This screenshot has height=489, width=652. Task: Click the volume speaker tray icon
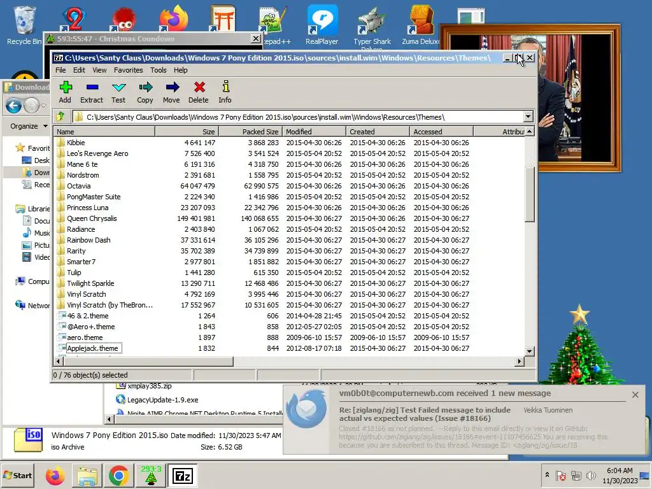coord(590,475)
